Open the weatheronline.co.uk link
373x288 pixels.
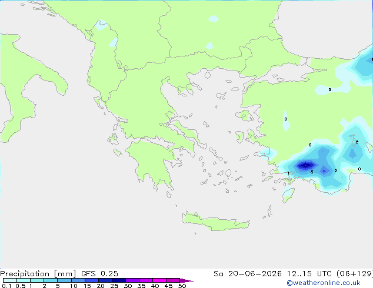(x=324, y=283)
